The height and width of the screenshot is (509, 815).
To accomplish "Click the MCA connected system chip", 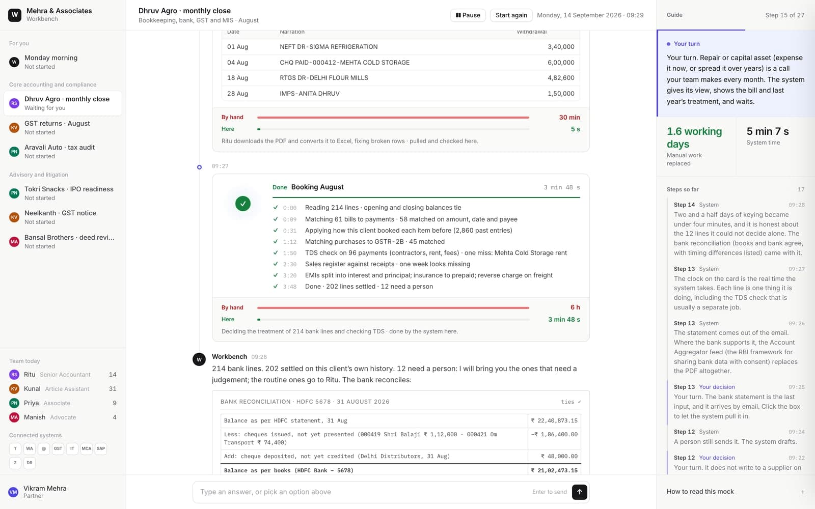I will pyautogui.click(x=87, y=448).
